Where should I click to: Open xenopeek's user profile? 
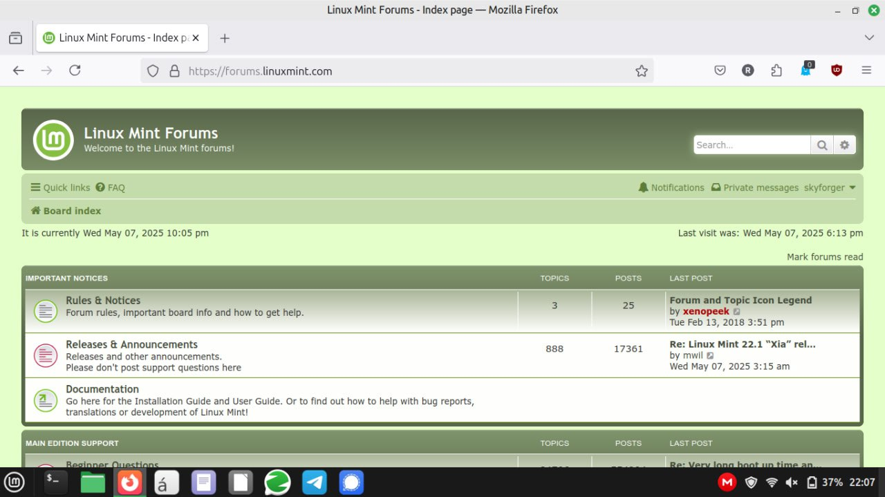point(706,311)
